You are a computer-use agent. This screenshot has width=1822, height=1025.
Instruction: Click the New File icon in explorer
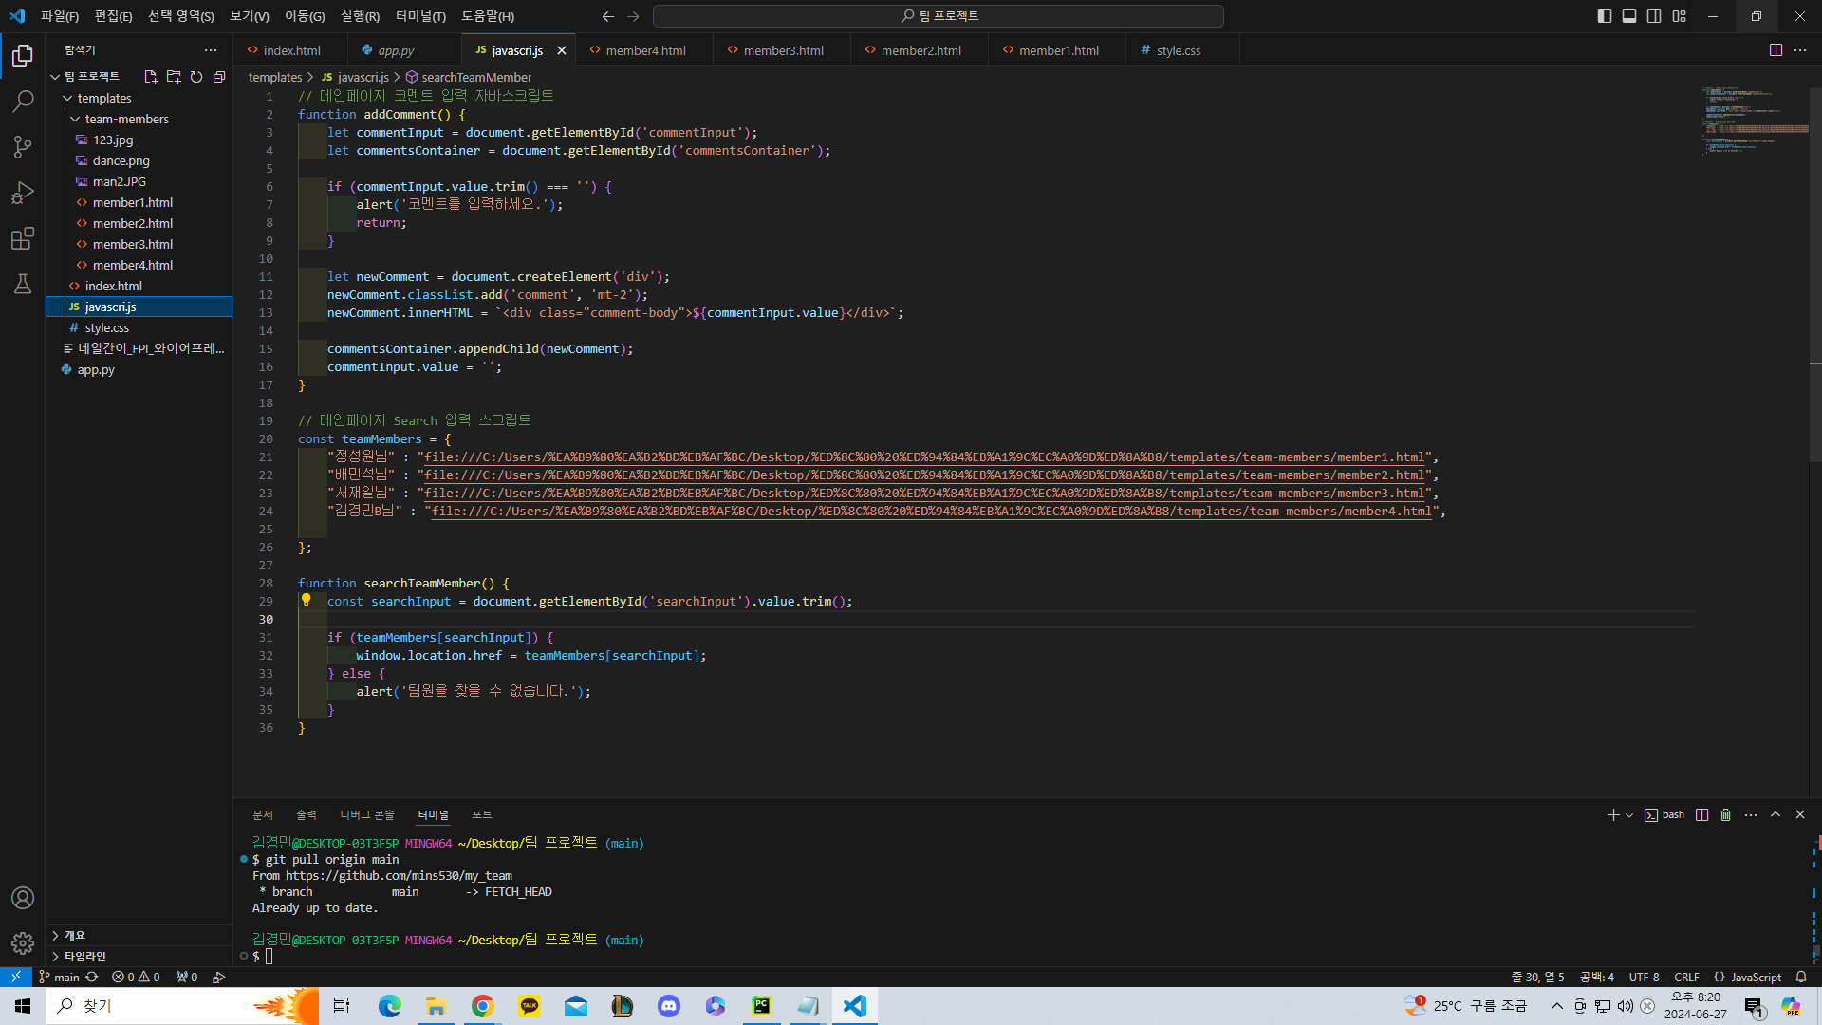pyautogui.click(x=151, y=77)
